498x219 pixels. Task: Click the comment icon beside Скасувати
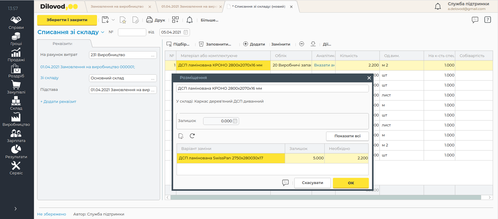click(285, 183)
